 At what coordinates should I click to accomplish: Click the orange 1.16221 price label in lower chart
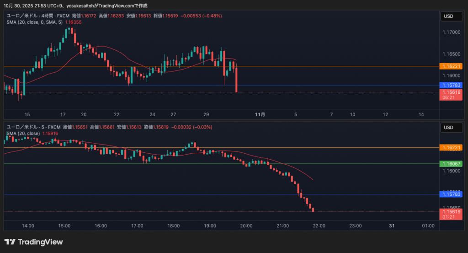451,147
